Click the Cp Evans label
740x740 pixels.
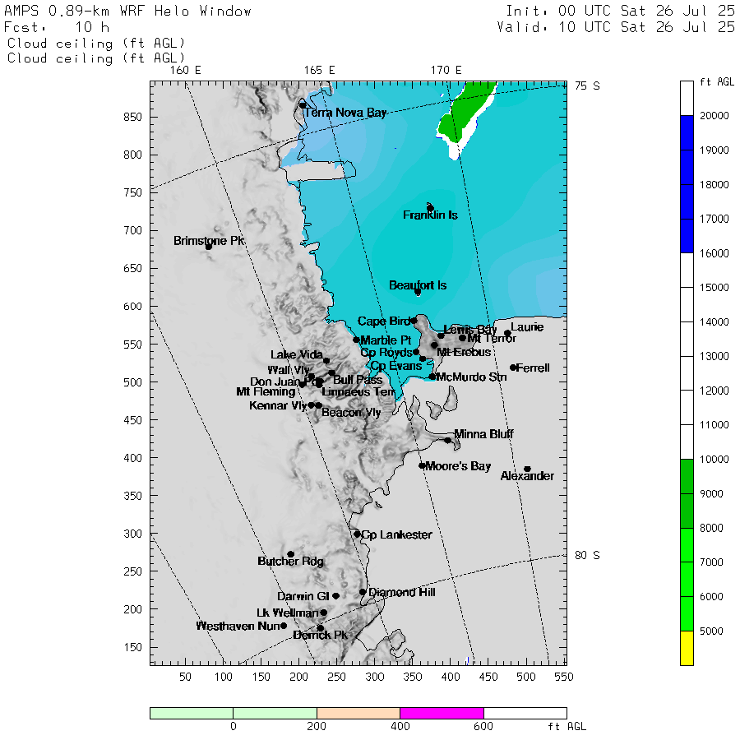pos(396,366)
